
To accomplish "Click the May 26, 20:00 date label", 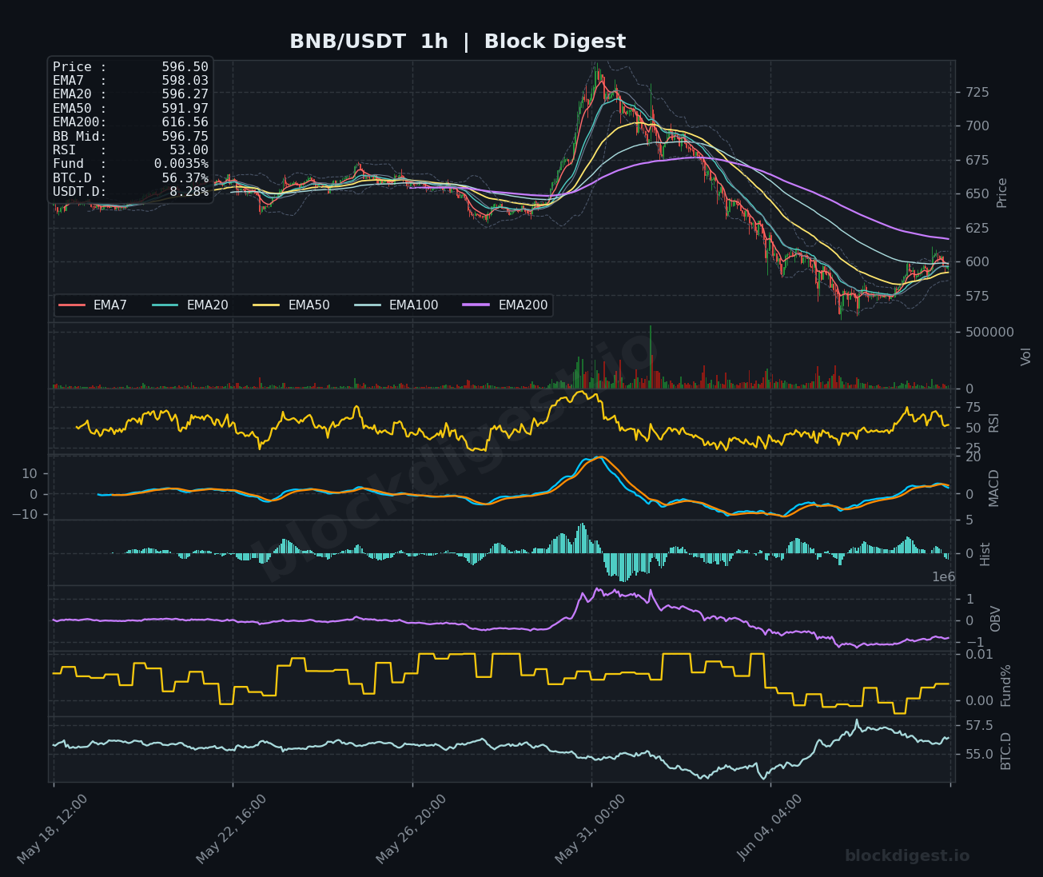I will 412,829.
